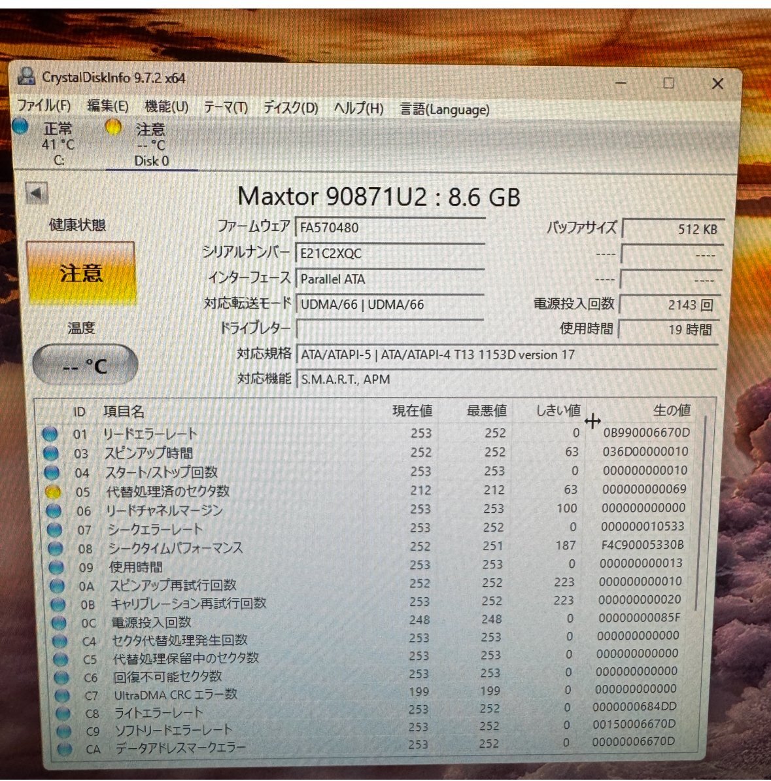Image resolution: width=771 pixels, height=781 pixels.
Task: Click status orb for C8 ライトエラーレート
Action: coord(63,713)
